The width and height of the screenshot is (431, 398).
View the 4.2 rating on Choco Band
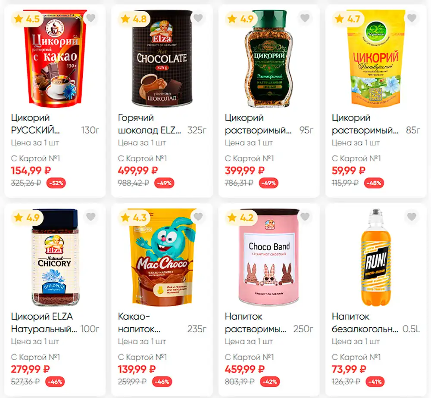coord(241,218)
